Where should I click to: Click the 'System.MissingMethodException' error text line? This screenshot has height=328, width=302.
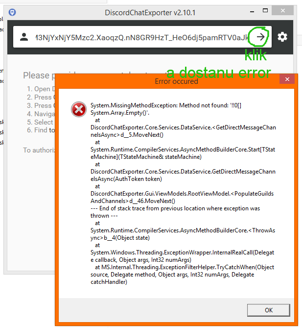click(166, 105)
